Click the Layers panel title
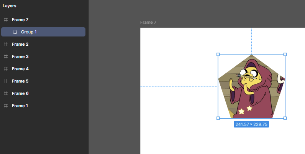The width and height of the screenshot is (305, 154). (9, 6)
